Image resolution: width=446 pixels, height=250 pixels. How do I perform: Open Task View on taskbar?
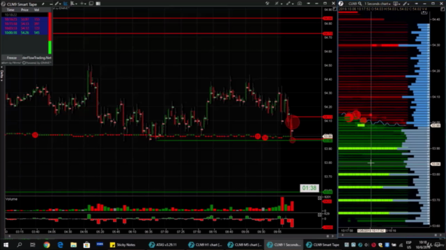pyautogui.click(x=33, y=244)
